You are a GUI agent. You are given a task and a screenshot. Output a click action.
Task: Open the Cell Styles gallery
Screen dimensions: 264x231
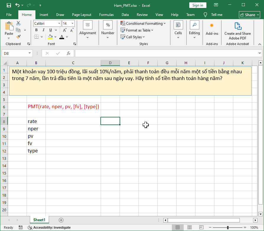tap(133, 37)
